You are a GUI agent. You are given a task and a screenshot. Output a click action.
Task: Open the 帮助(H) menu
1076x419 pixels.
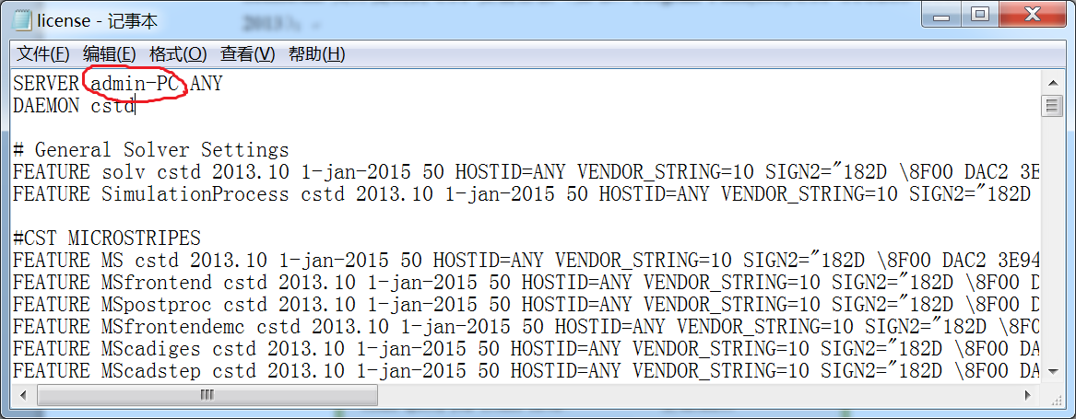tap(316, 53)
